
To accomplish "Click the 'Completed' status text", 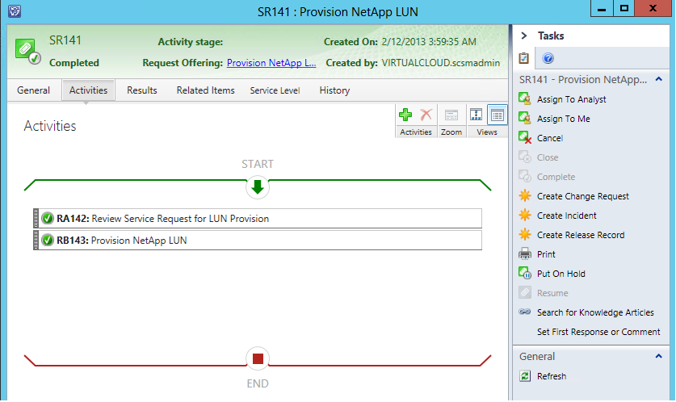I will point(74,63).
